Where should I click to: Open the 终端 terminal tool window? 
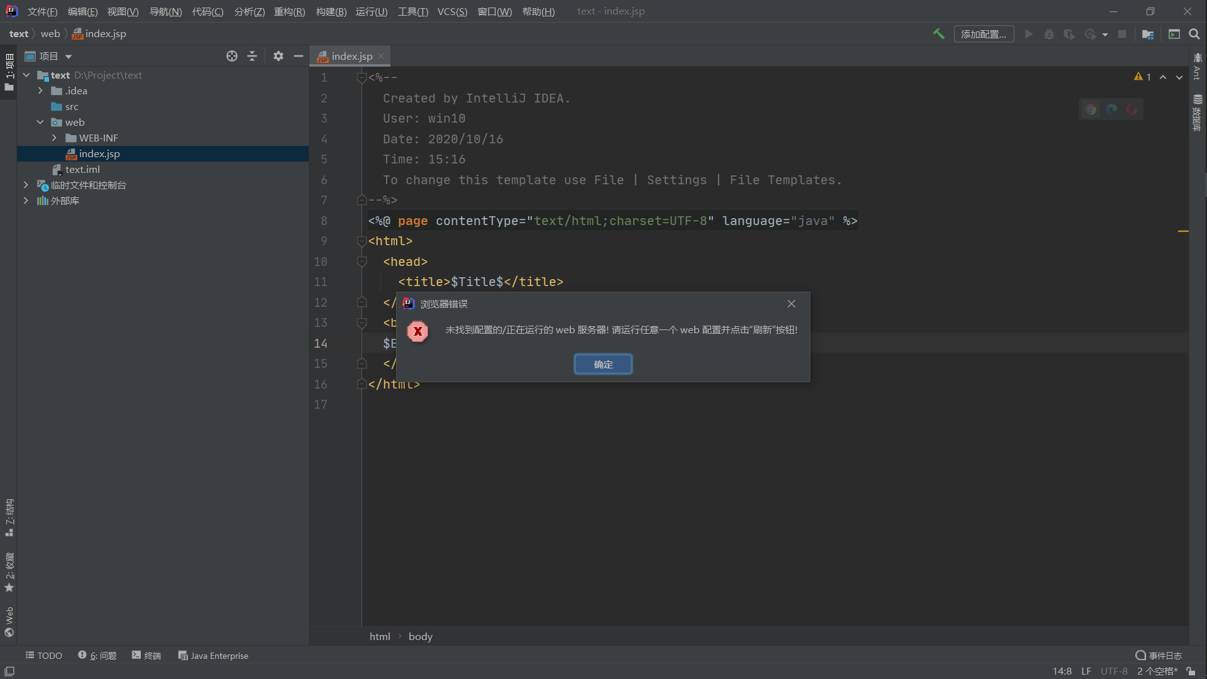[146, 655]
